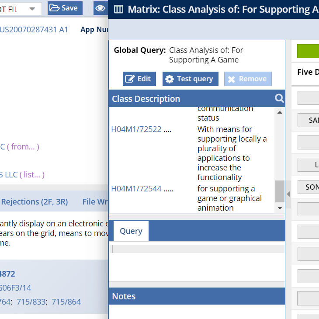The width and height of the screenshot is (319, 319).
Task: Open class H04M1/72522 link
Action: [x=136, y=129]
